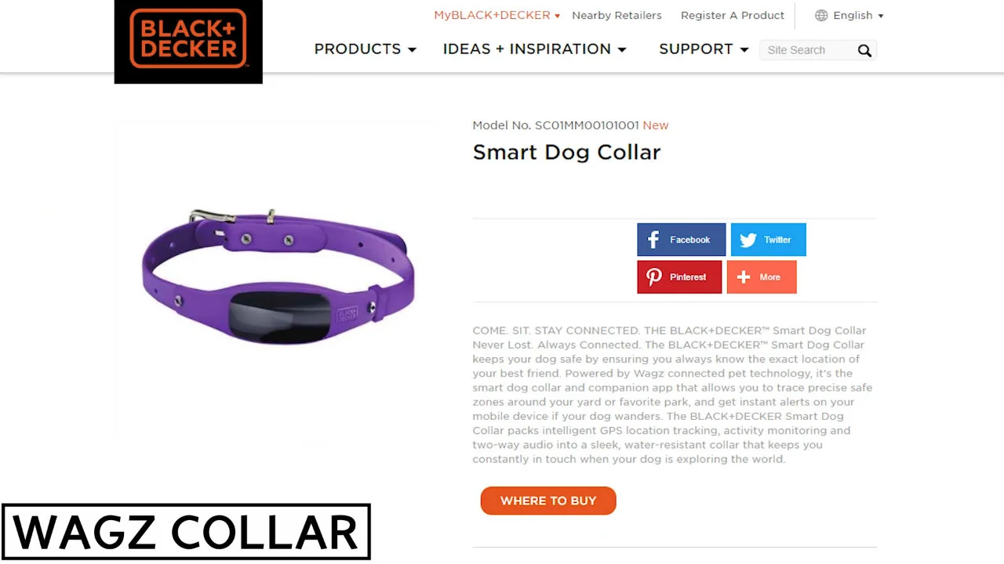Click the Pinterest P icon

coord(654,277)
